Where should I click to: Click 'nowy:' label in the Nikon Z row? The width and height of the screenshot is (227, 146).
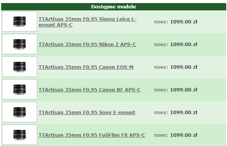click(161, 45)
